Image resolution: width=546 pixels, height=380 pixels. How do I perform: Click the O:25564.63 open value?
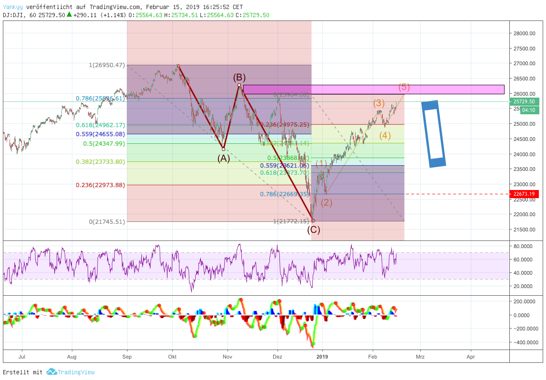[145, 15]
